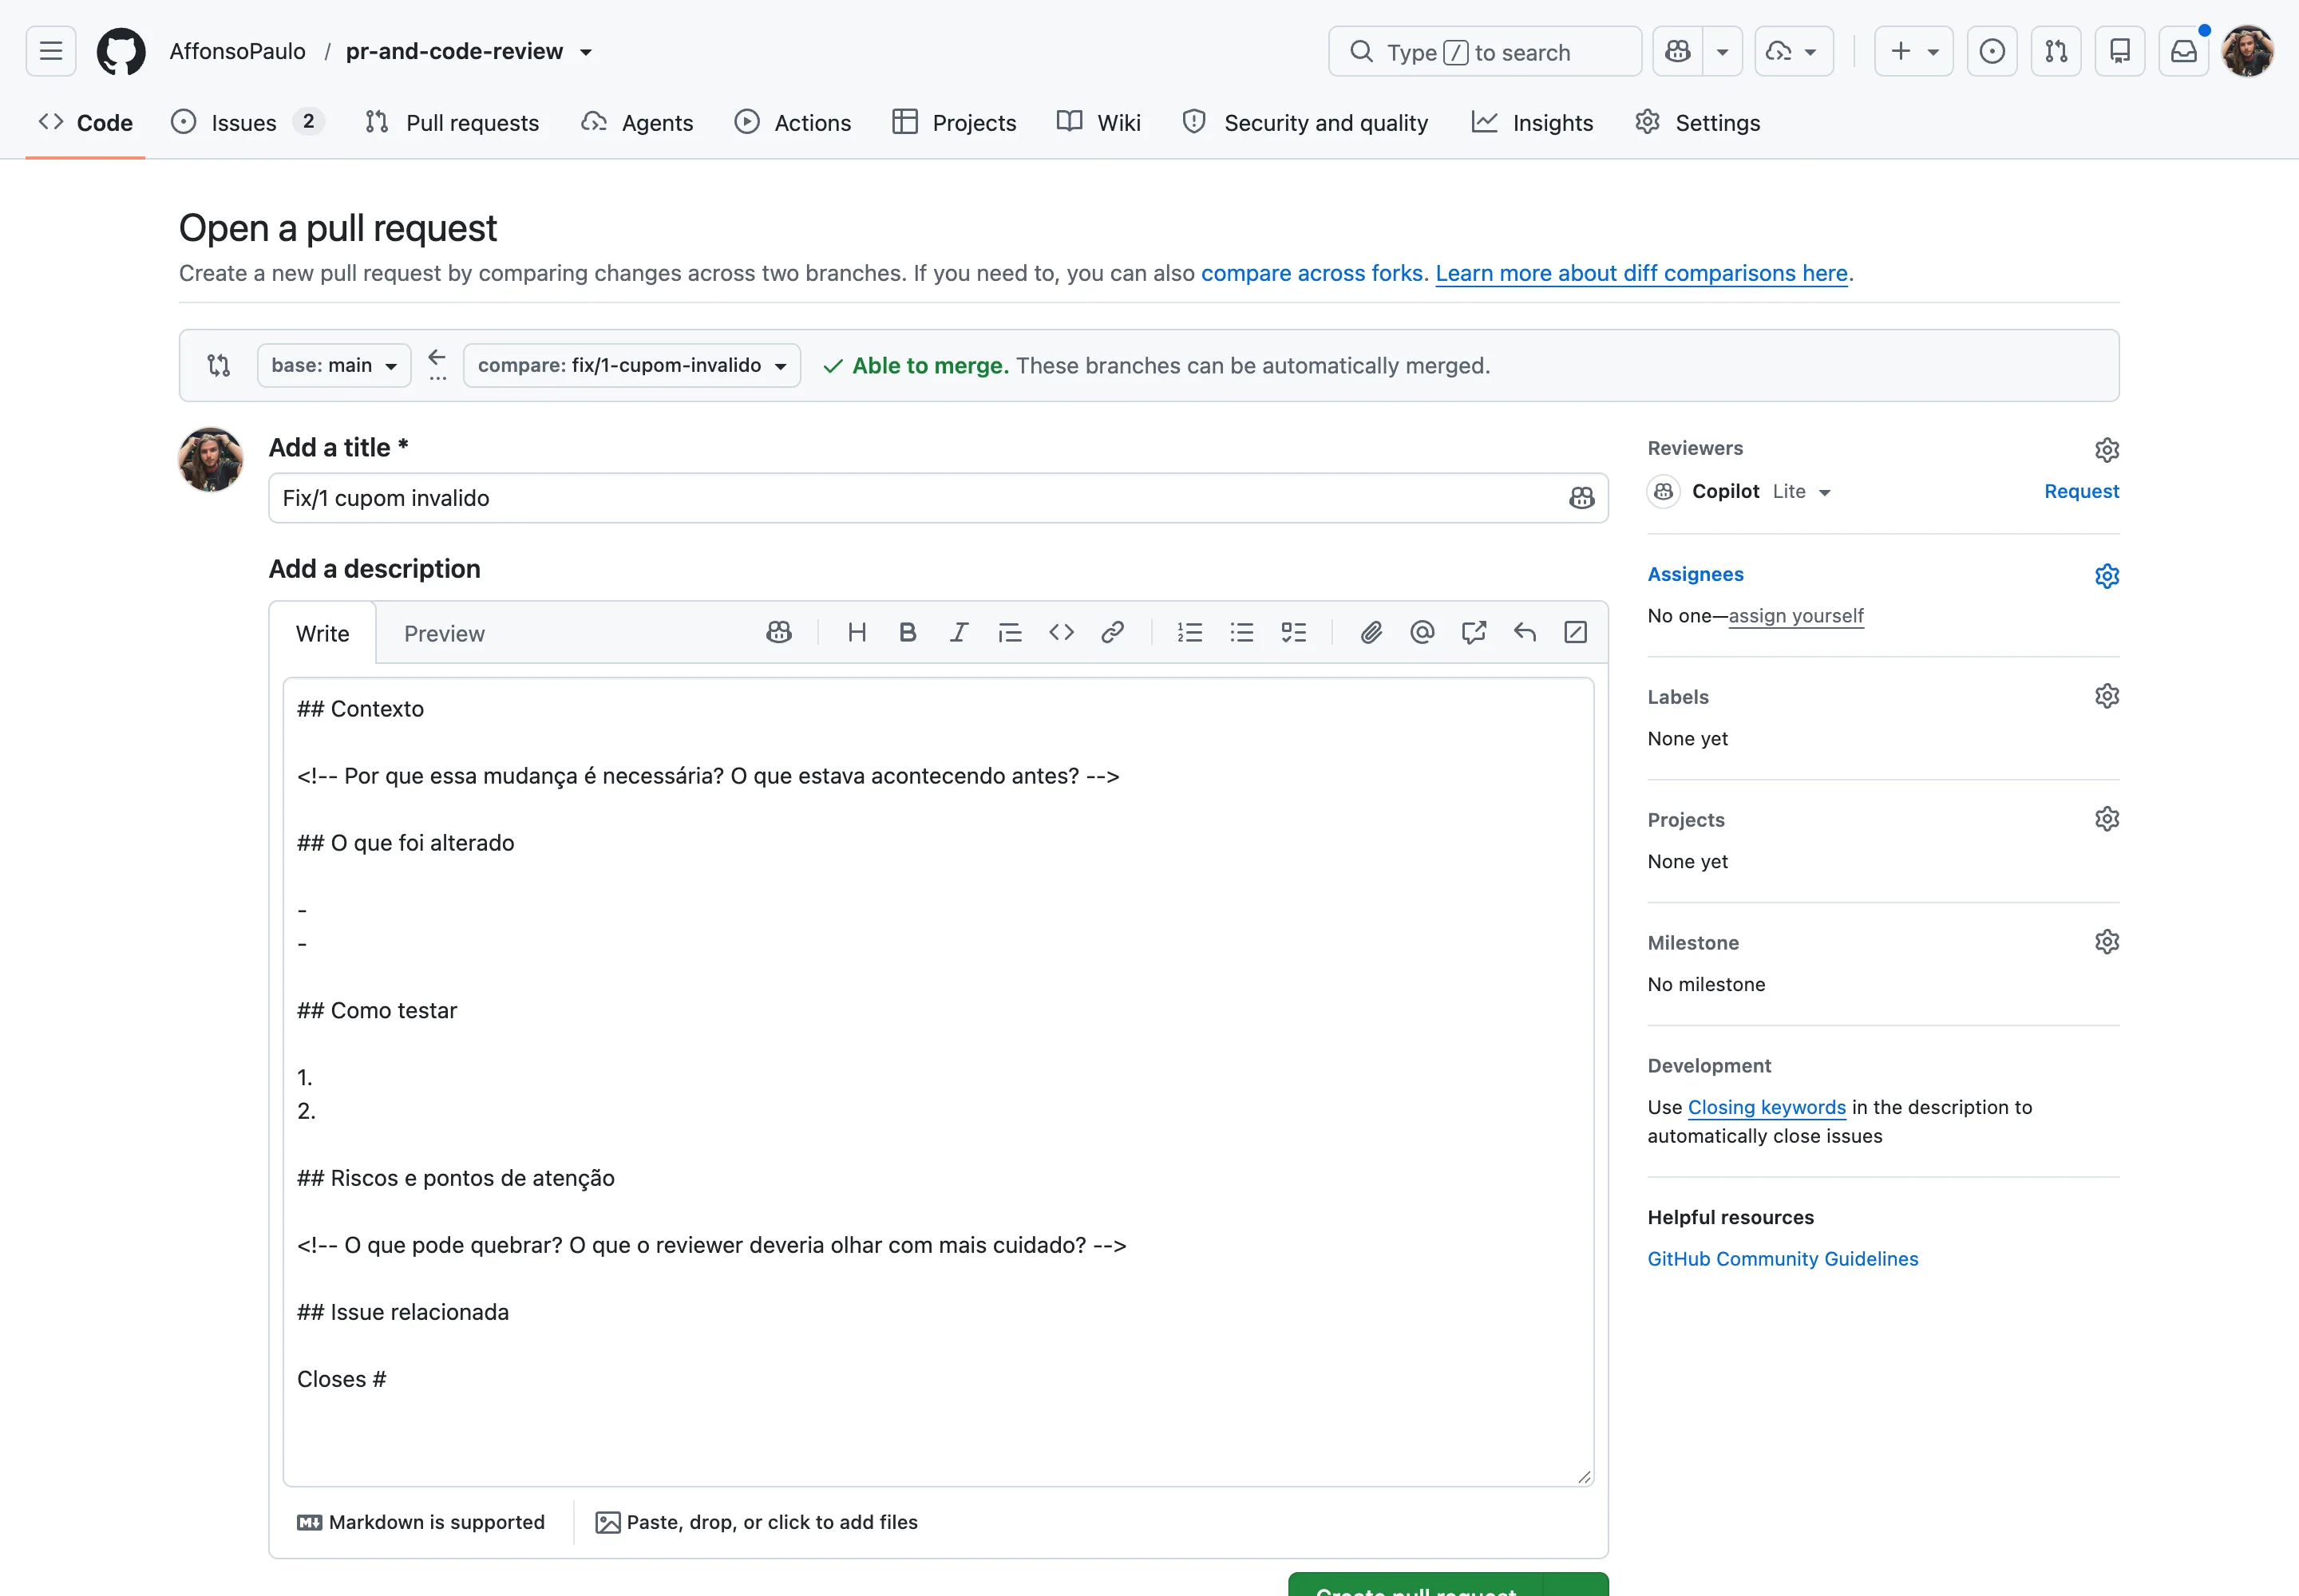Open the repositories icon in header
Screen dimensions: 2299x1596
(2120, 51)
